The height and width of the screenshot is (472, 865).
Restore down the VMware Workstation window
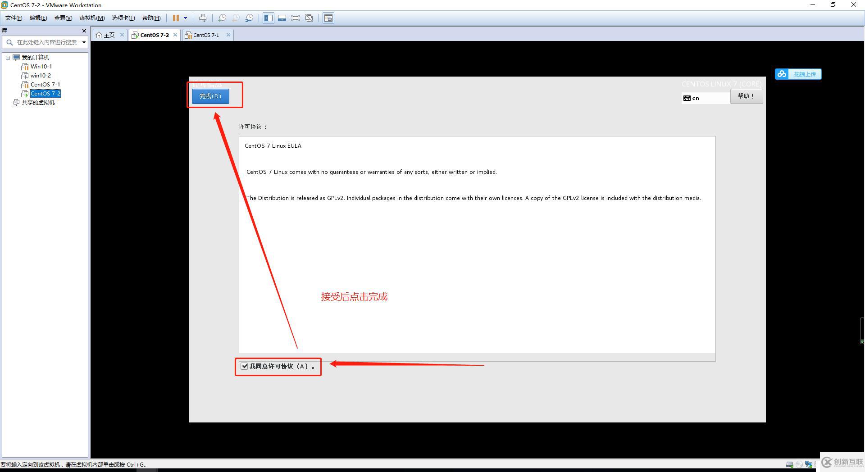833,5
